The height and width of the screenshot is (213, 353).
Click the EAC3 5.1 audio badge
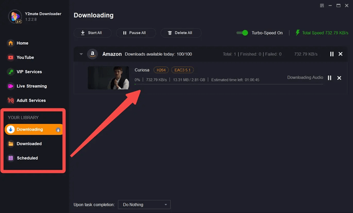pos(183,70)
